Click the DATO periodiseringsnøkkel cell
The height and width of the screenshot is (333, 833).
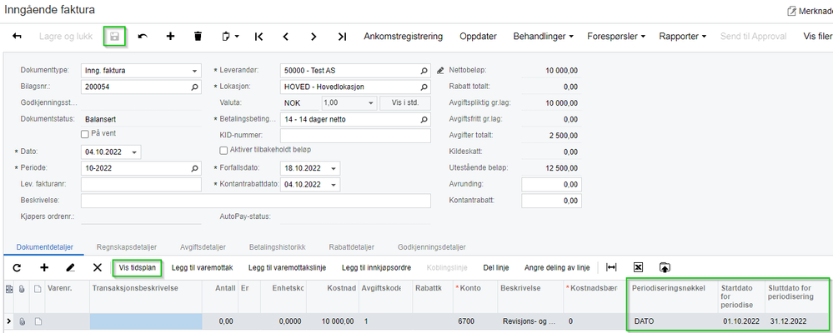[671, 321]
